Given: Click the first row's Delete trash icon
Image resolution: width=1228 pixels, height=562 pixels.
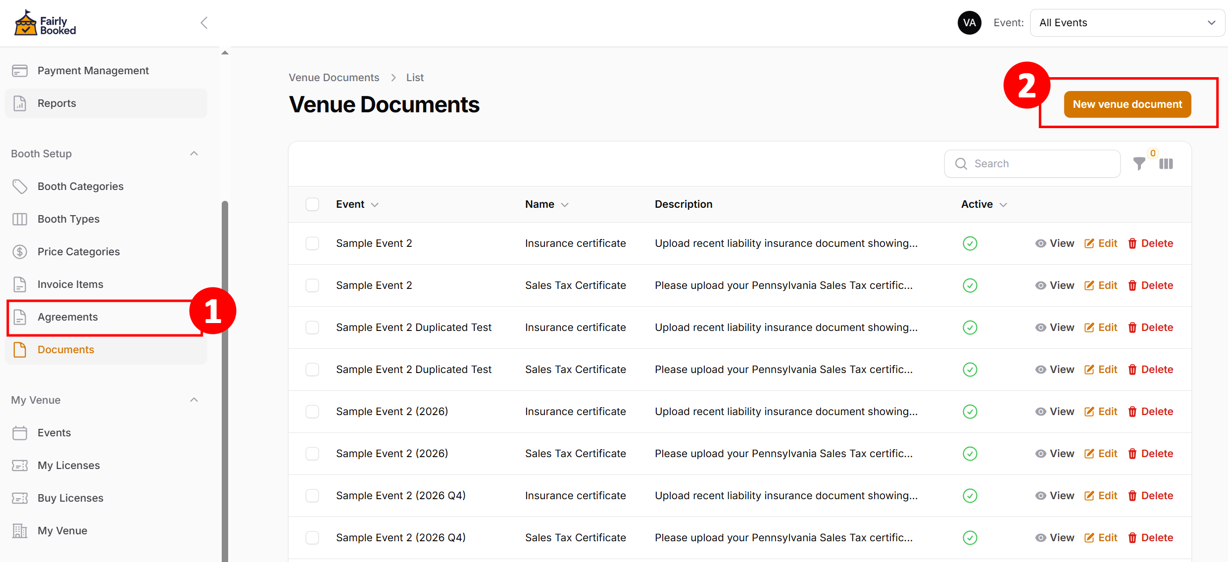Looking at the screenshot, I should (1132, 243).
